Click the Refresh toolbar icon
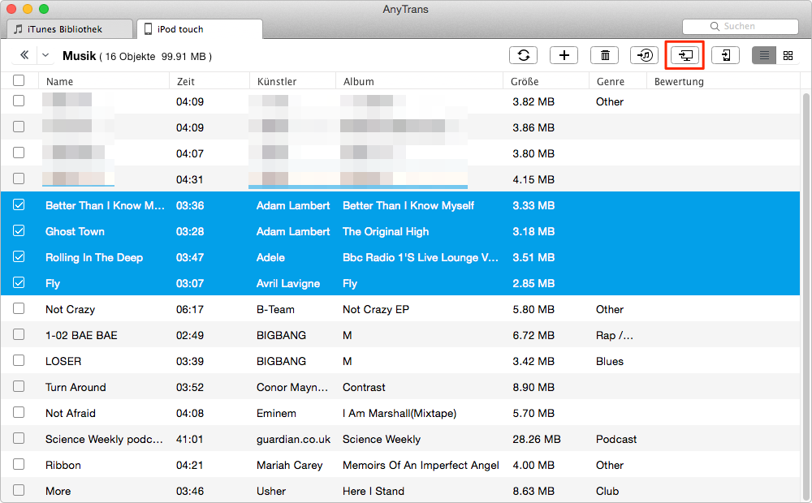 tap(523, 55)
